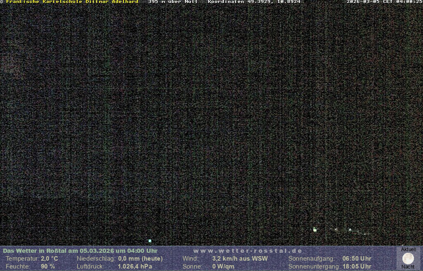The height and width of the screenshot is (271, 423).
Task: Click the Sonne 0 W/qm value
Action: (223, 266)
